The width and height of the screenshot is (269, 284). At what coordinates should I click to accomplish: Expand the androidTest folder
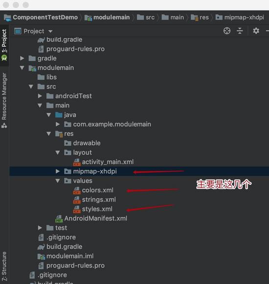(40, 96)
